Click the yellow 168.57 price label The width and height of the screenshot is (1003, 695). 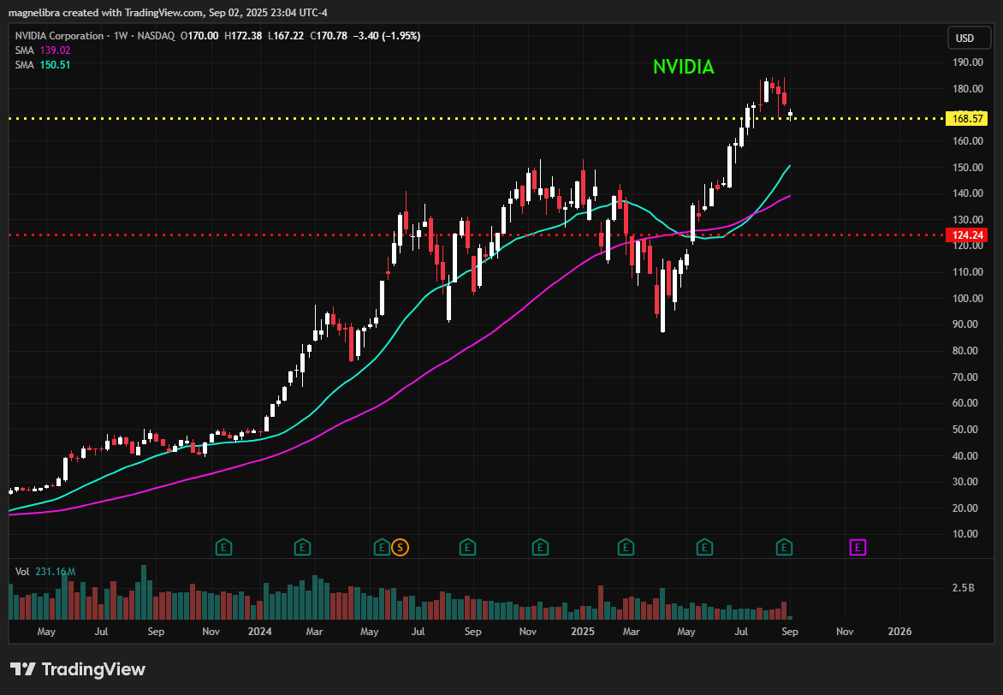[x=966, y=118]
